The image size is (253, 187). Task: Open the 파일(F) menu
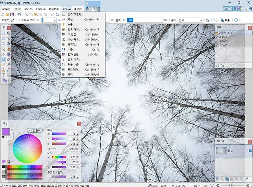pos(6,9)
